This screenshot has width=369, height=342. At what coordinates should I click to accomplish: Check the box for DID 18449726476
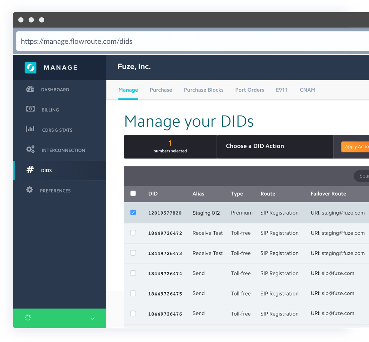[x=133, y=313]
